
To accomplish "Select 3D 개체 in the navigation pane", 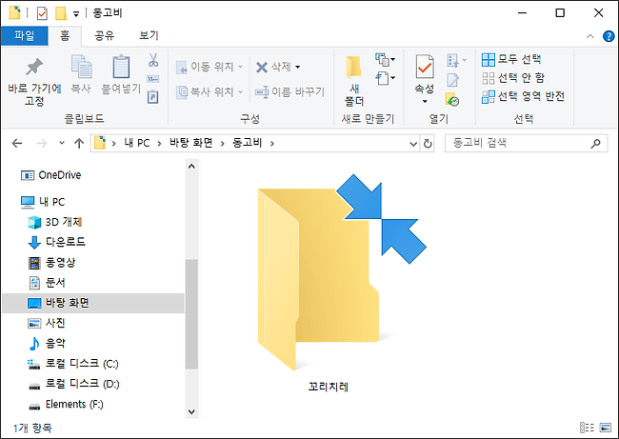I will coord(55,222).
